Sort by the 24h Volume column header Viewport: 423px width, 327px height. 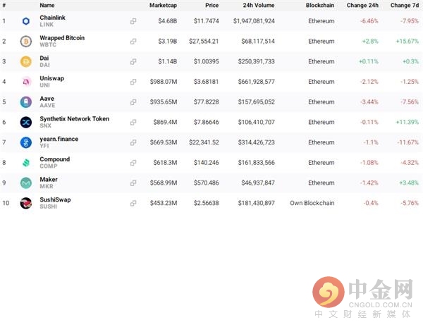pos(259,5)
